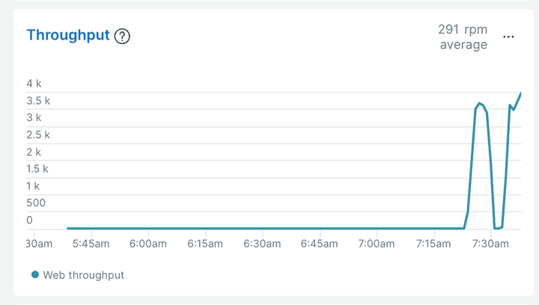
Task: Open the three-dot chart options menu
Action: pos(509,37)
